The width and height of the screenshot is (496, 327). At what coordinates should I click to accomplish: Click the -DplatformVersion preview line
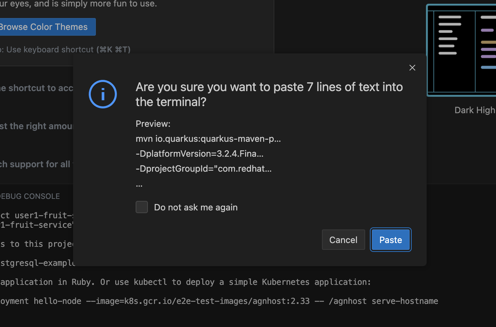200,154
